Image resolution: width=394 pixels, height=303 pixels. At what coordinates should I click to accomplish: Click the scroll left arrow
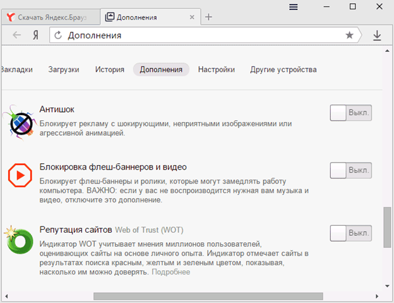(6, 296)
